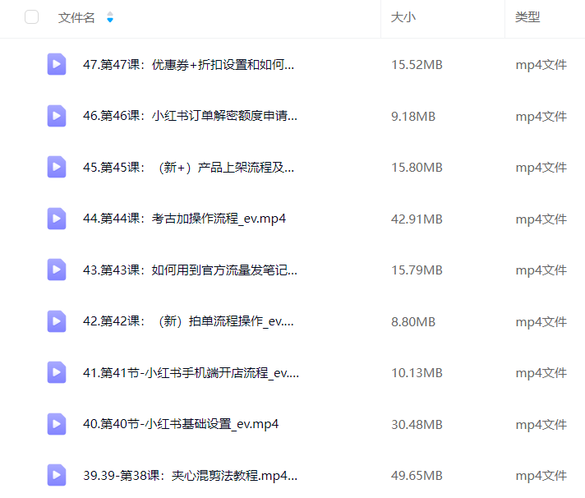Click the video icon for lesson 47
The height and width of the screenshot is (498, 585).
57,65
